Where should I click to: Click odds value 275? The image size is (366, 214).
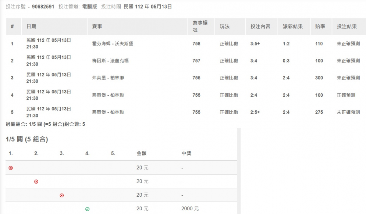[x=319, y=112]
